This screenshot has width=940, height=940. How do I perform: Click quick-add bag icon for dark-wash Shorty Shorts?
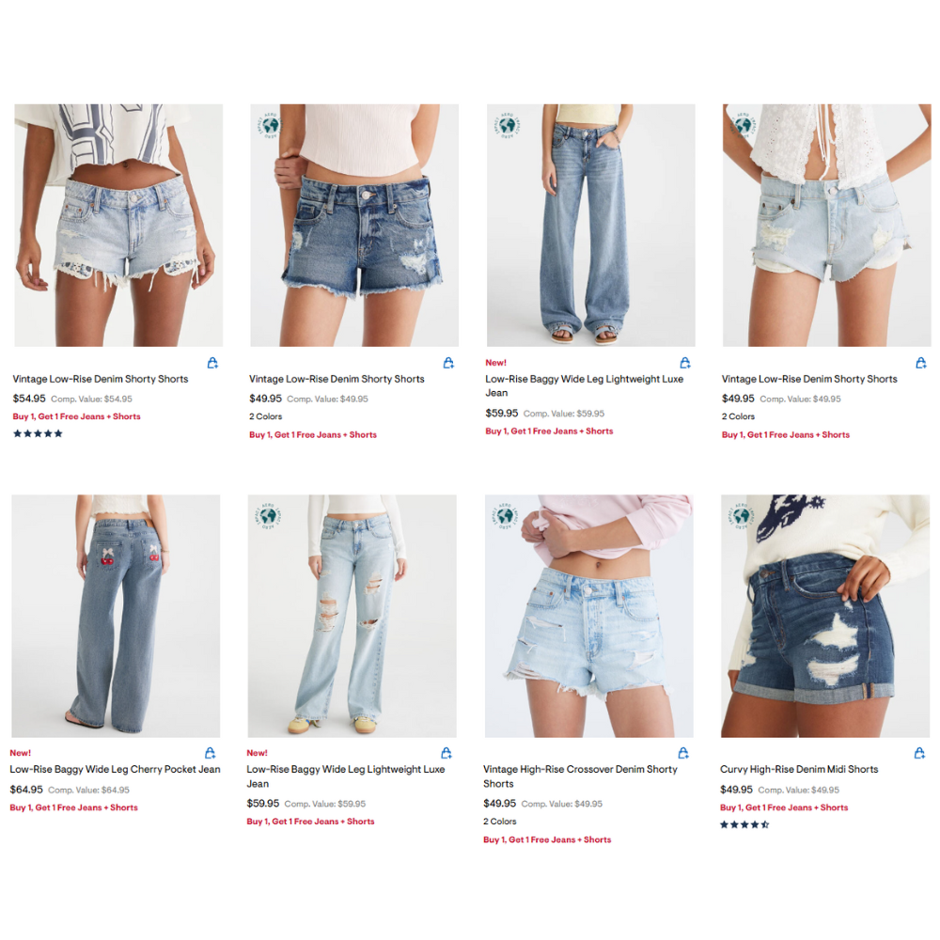pos(448,363)
